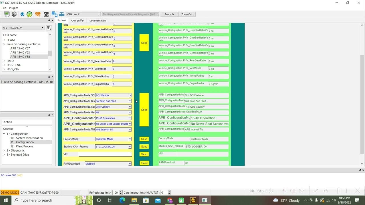Float the Action screens panel
Viewport: 365px width, 205px height.
pos(49,115)
